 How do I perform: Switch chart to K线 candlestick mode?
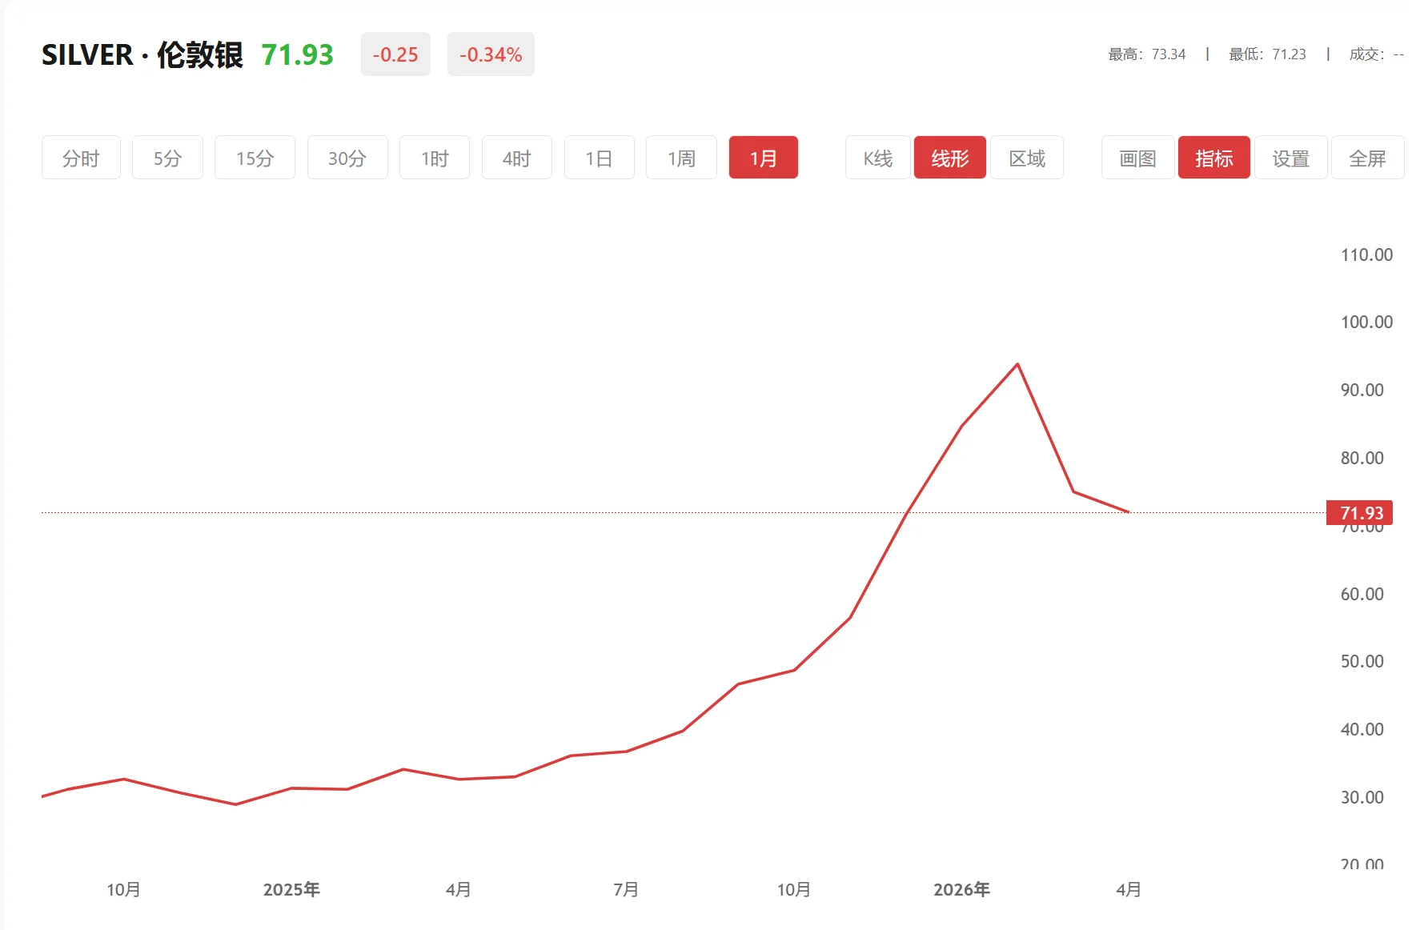pos(876,158)
